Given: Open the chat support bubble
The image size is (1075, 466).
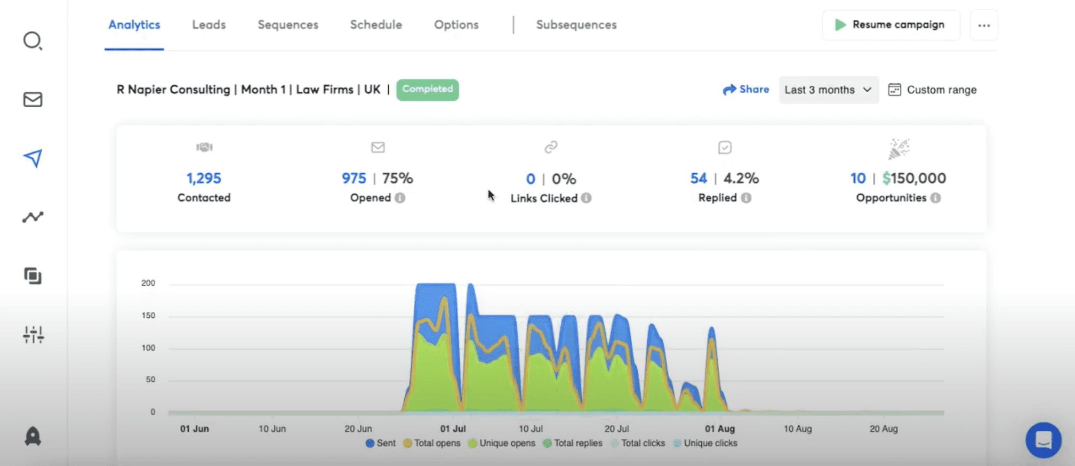Looking at the screenshot, I should (1043, 440).
